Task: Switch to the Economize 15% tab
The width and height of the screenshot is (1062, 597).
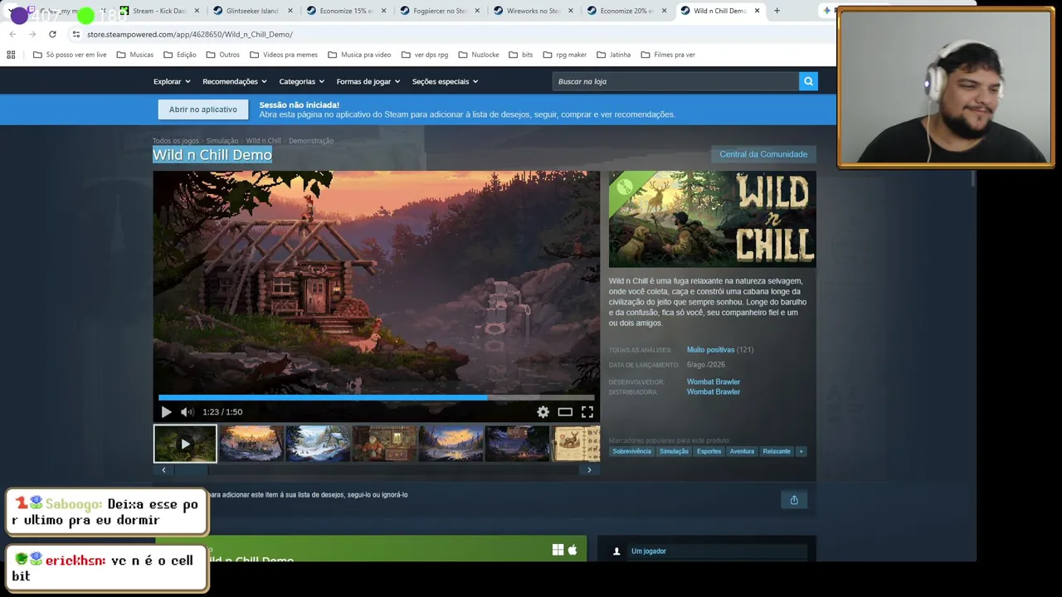Action: pos(345,11)
